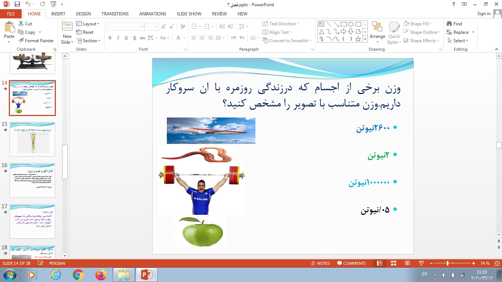Switch to the DESIGN tab
Screen dimensions: 502x282
coord(83,14)
